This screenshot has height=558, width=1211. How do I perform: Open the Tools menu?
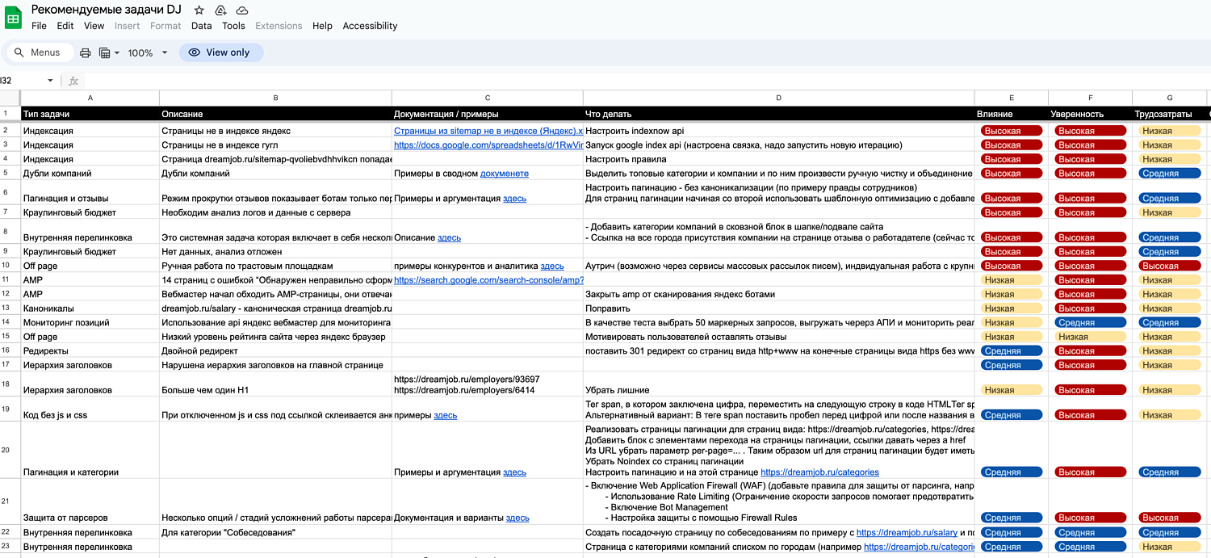click(233, 26)
